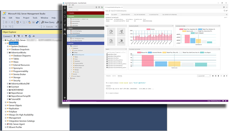Click first new connection icon in Servers header
232x131 pixels.
[x=96, y=7]
